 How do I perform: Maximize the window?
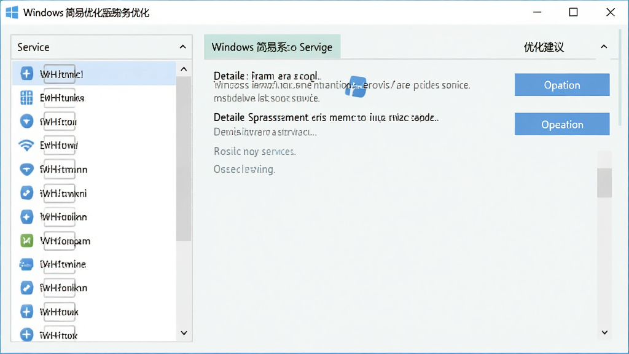tap(574, 12)
